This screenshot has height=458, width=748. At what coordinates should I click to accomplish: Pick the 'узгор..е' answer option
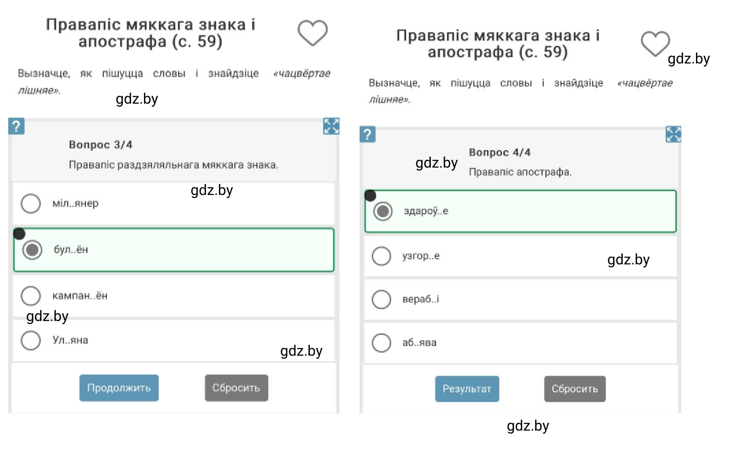[x=520, y=256]
